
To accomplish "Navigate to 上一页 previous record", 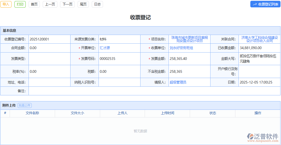I will pyautogui.click(x=50, y=4).
